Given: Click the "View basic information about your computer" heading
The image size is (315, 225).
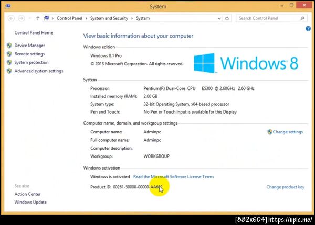Looking at the screenshot, I should 138,36.
